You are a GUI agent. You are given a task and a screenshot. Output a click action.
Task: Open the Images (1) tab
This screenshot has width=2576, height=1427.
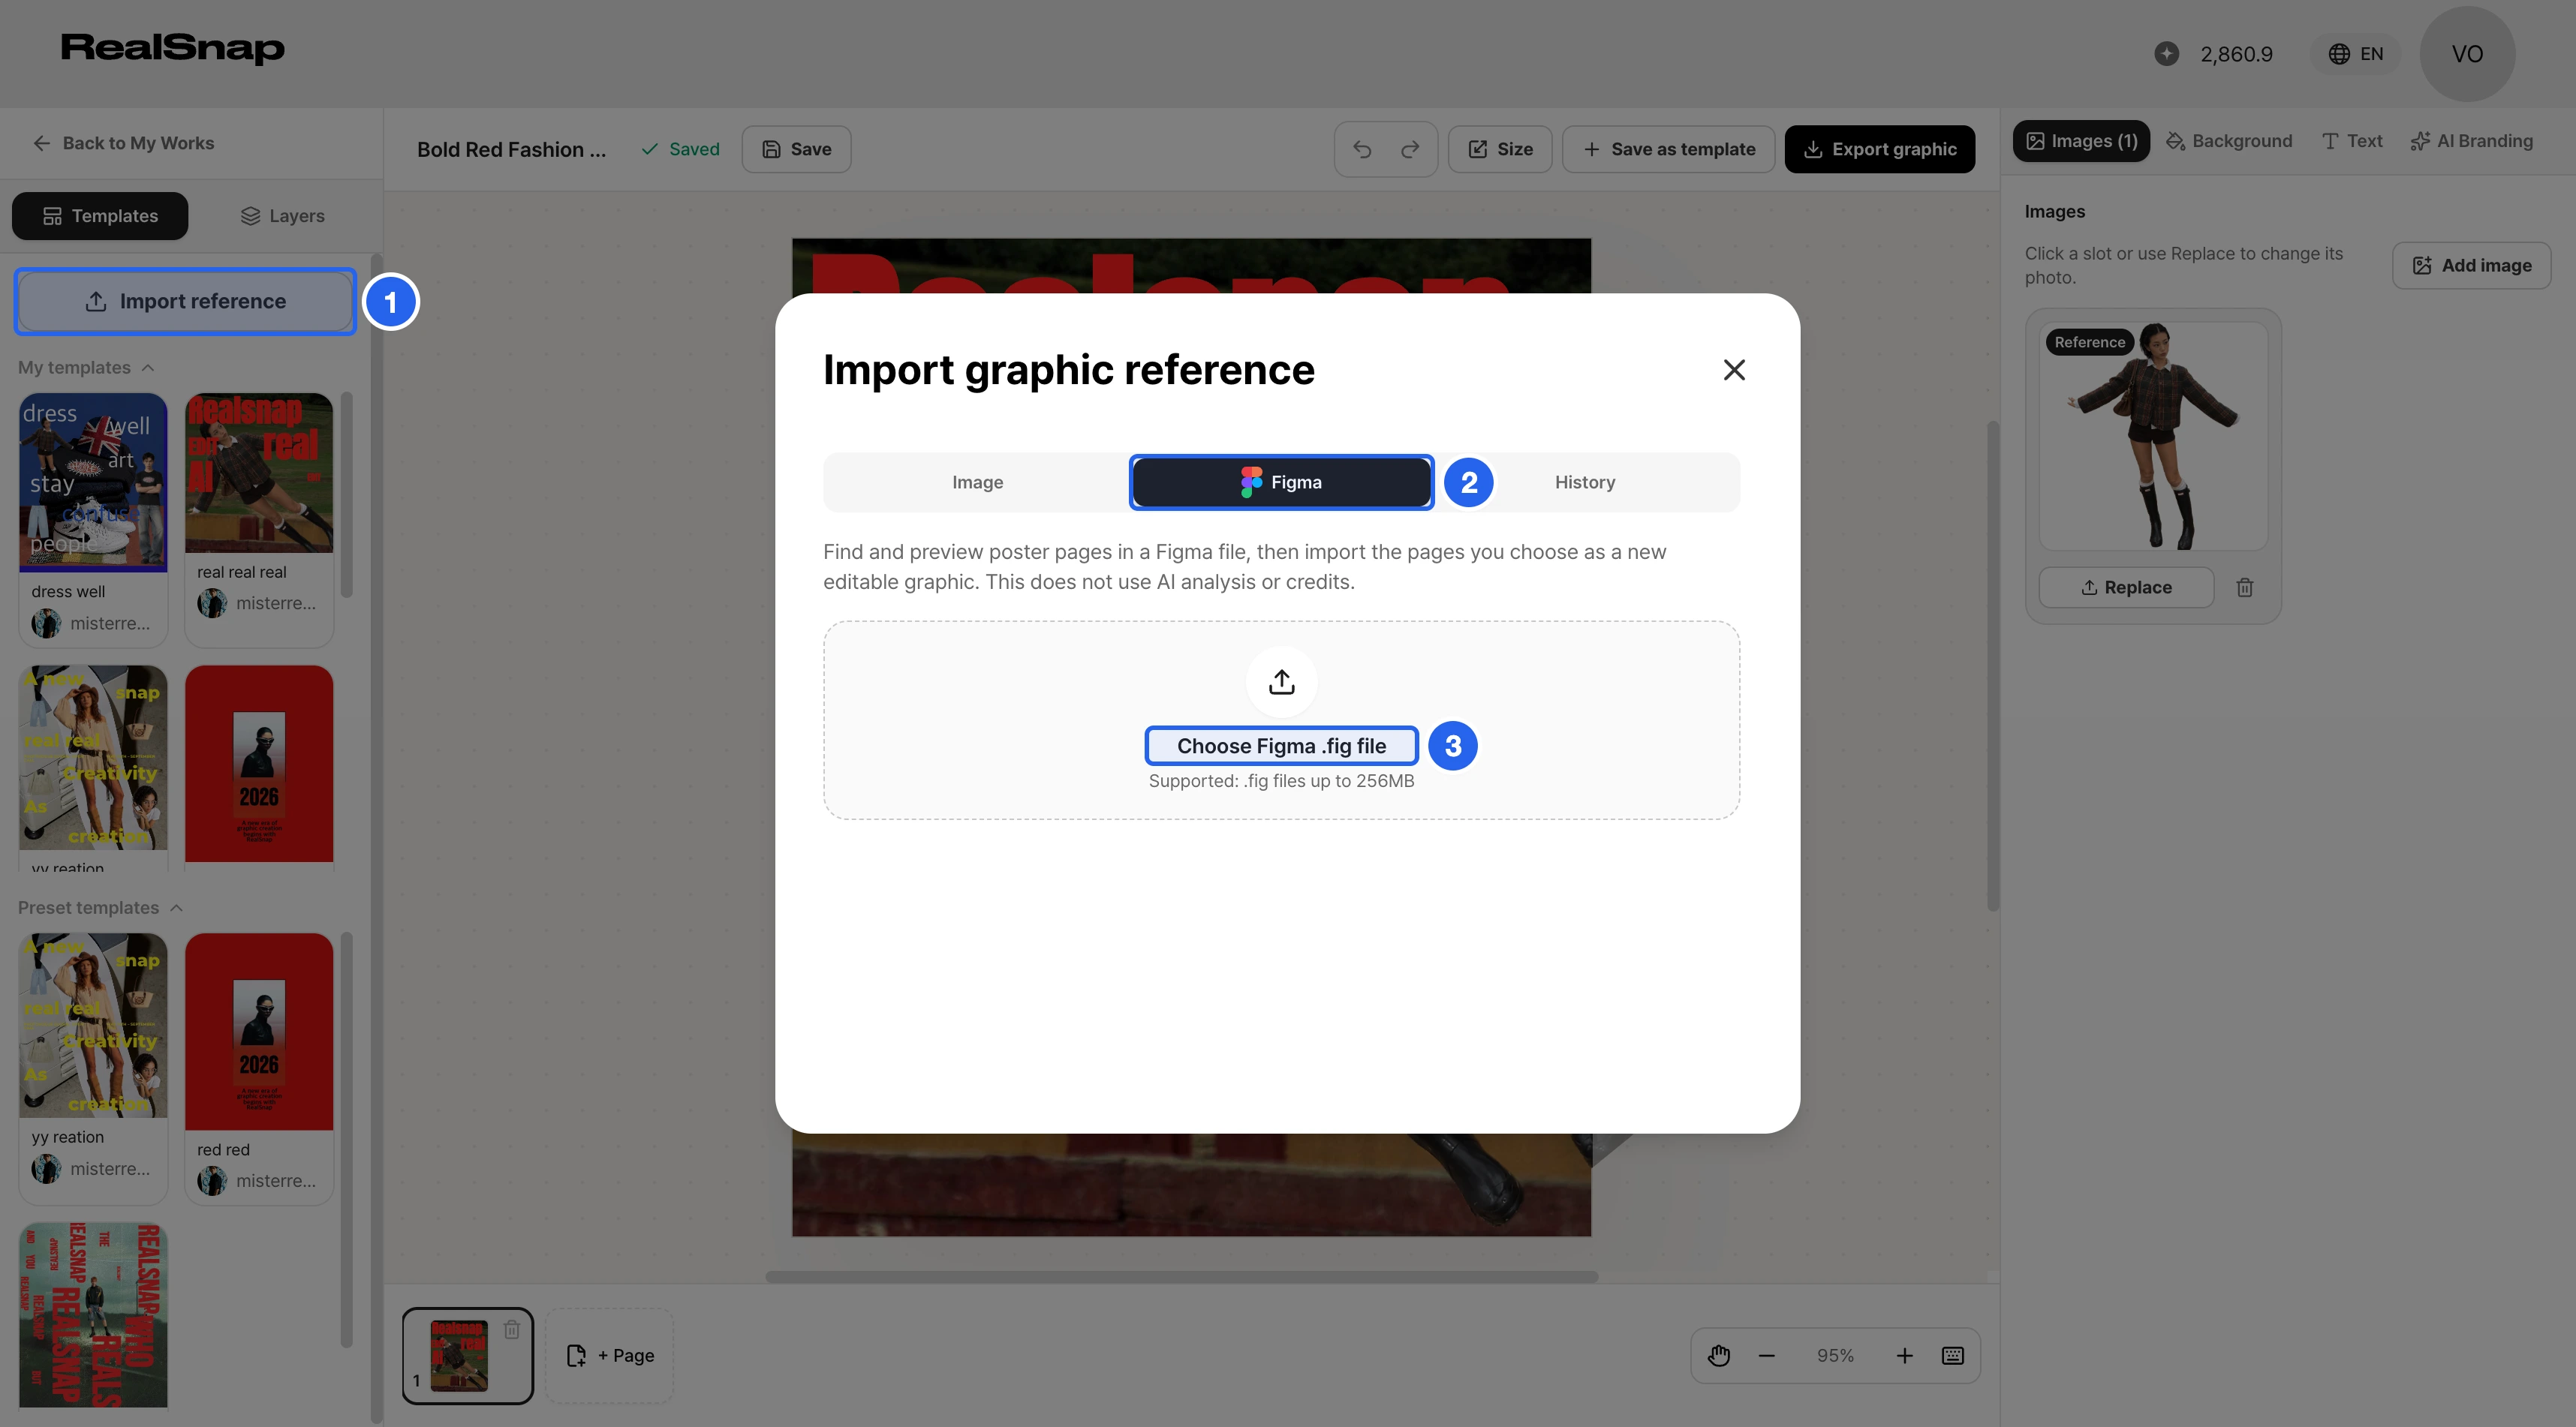click(2080, 141)
